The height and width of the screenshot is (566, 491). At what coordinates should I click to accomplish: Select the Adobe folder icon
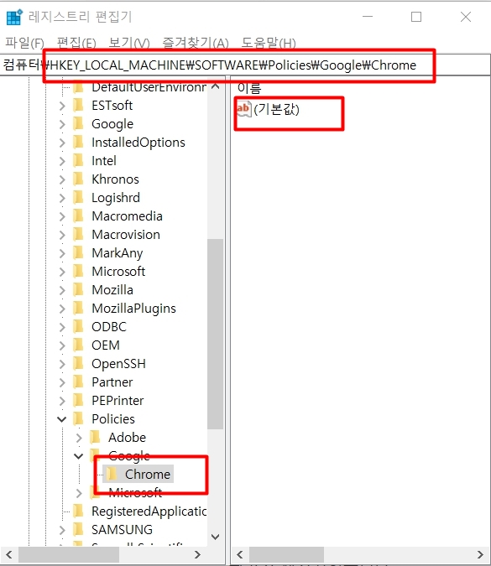95,437
